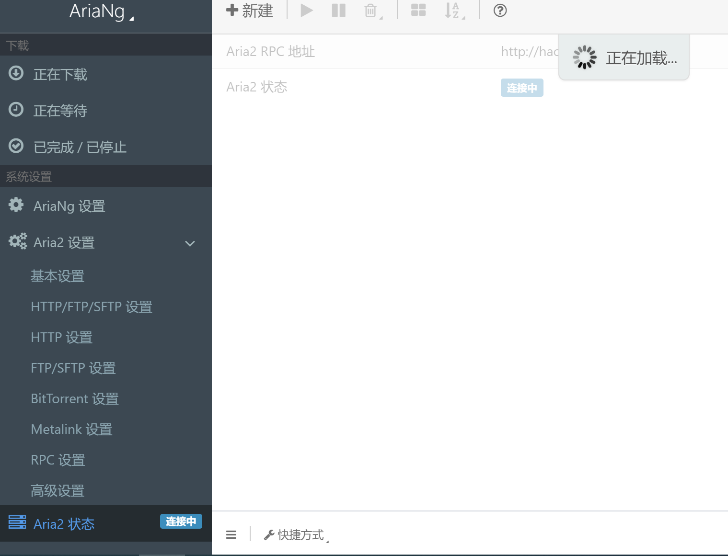Screen dimensions: 728x556
Task: Click the server icon beside Aria2 状态
Action: click(x=17, y=522)
